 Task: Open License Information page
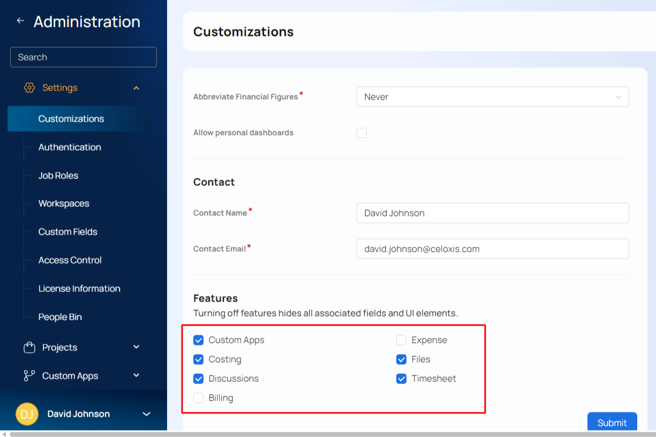click(79, 289)
